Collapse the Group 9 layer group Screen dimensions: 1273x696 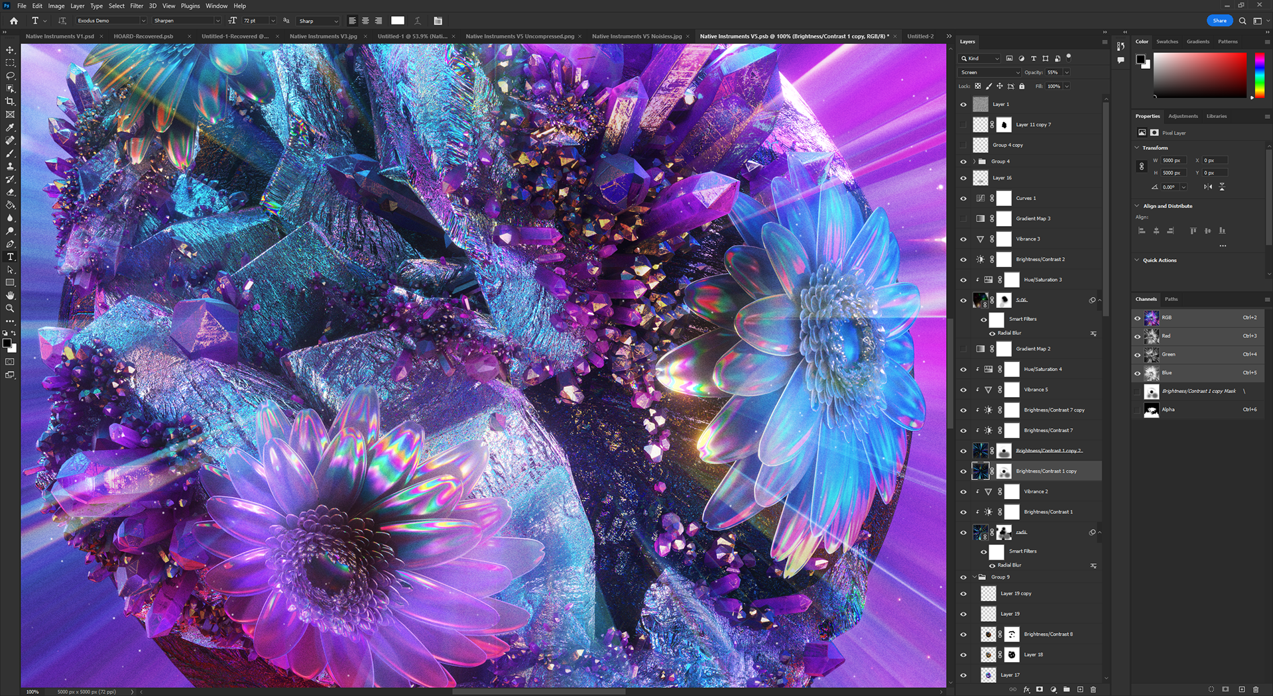(x=974, y=577)
